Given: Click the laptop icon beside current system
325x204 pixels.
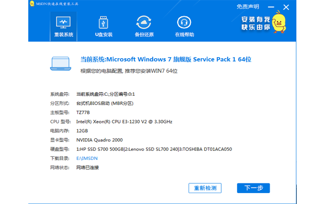Looking at the screenshot, I should tap(60, 64).
